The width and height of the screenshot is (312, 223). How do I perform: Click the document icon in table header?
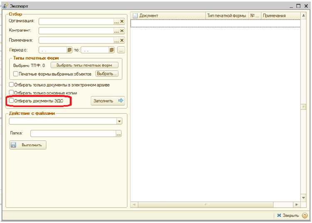click(135, 16)
